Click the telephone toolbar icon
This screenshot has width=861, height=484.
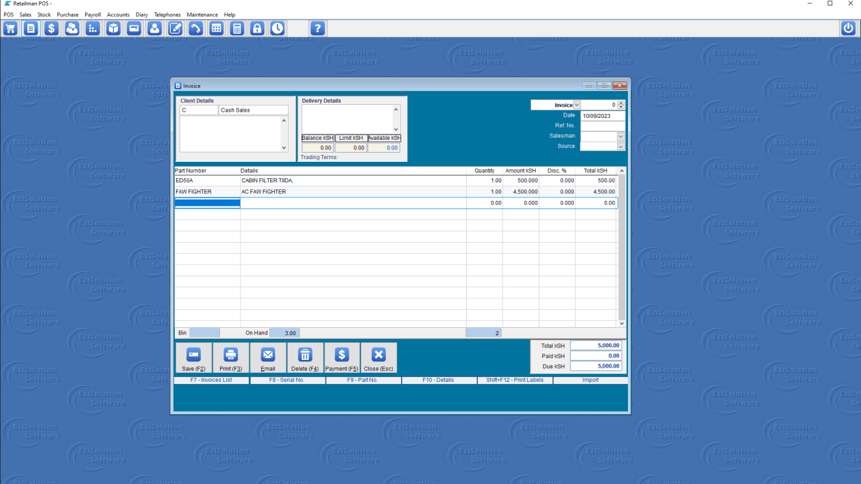195,28
